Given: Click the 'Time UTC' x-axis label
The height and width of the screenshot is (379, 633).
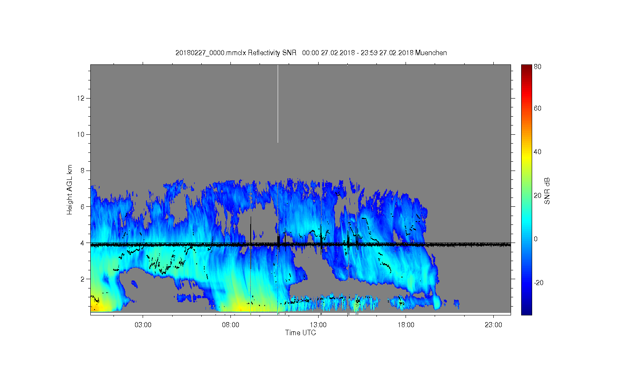Looking at the screenshot, I should (x=300, y=333).
